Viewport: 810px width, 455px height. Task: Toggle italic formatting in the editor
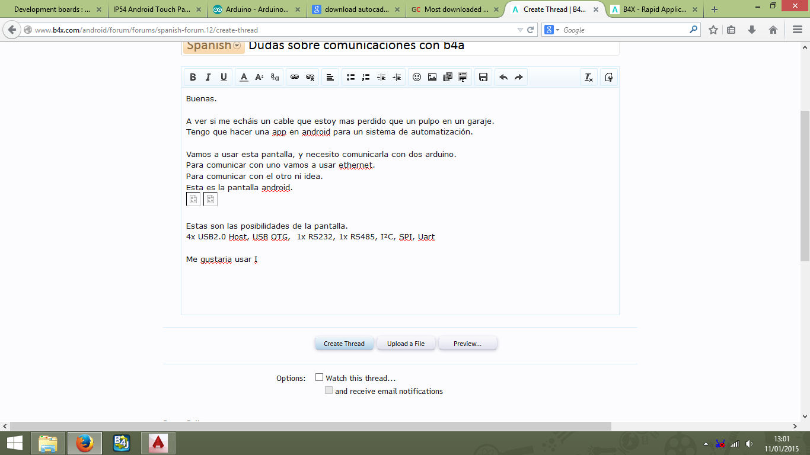(208, 77)
